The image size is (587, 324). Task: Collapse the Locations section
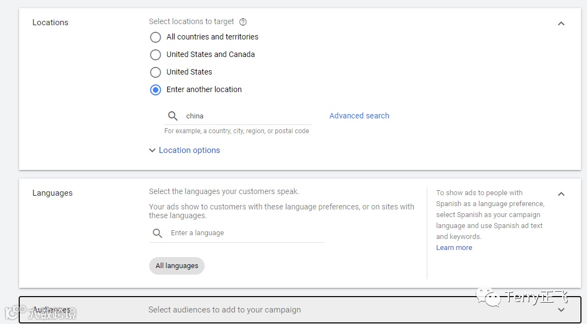pyautogui.click(x=561, y=24)
